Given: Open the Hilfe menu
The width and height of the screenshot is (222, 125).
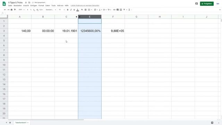Looking at the screenshot, I should [67, 6].
